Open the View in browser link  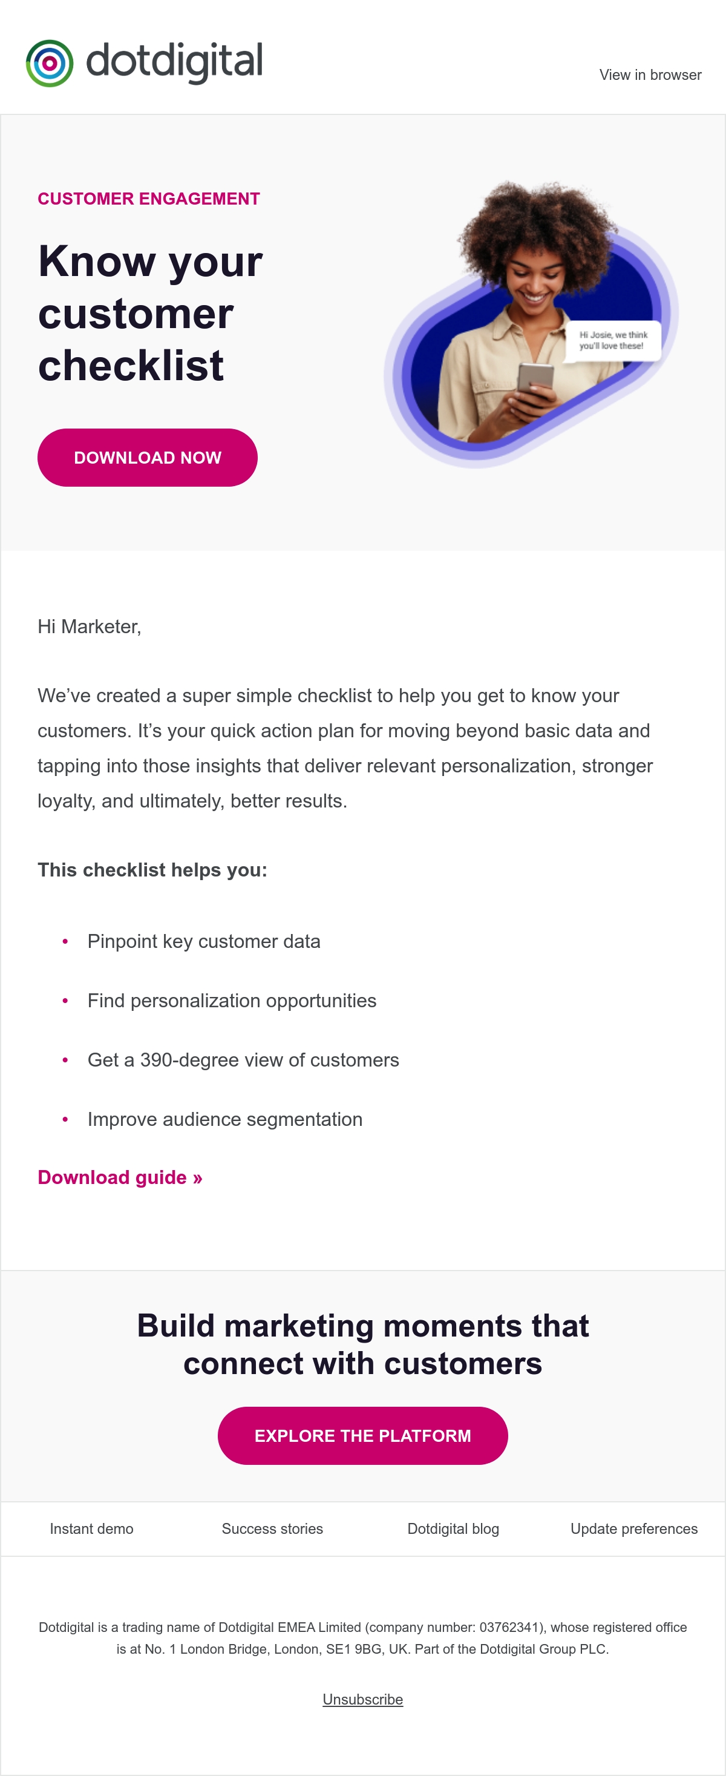coord(650,75)
